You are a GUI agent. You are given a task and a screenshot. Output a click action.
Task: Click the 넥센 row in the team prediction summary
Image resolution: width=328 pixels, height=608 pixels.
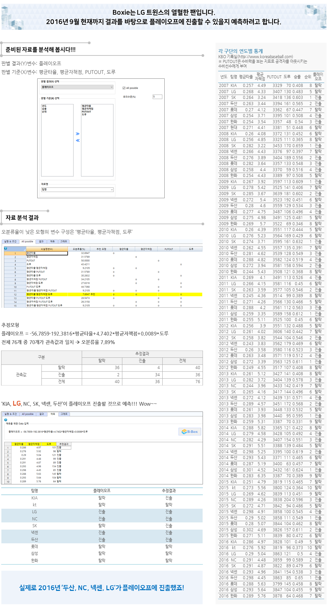coord(102,533)
